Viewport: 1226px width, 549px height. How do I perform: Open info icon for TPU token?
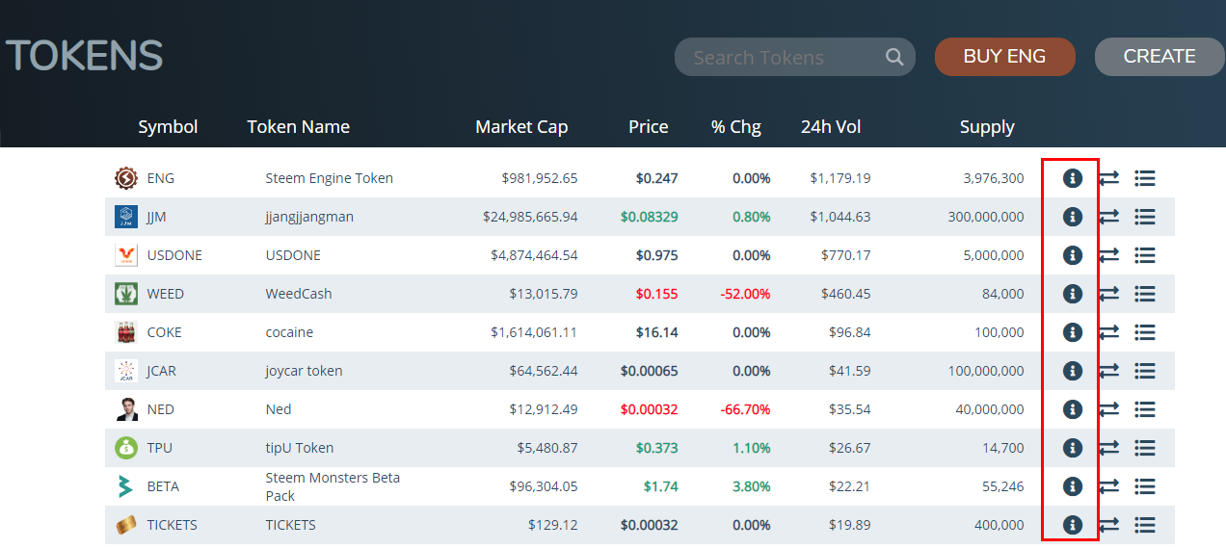point(1072,448)
